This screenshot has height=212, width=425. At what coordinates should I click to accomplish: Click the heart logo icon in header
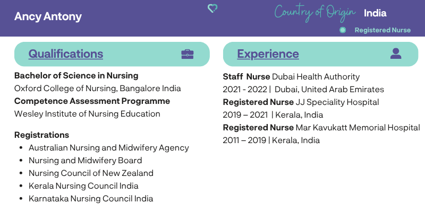[212, 8]
